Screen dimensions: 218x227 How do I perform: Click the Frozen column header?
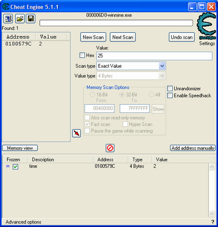[x=13, y=159]
